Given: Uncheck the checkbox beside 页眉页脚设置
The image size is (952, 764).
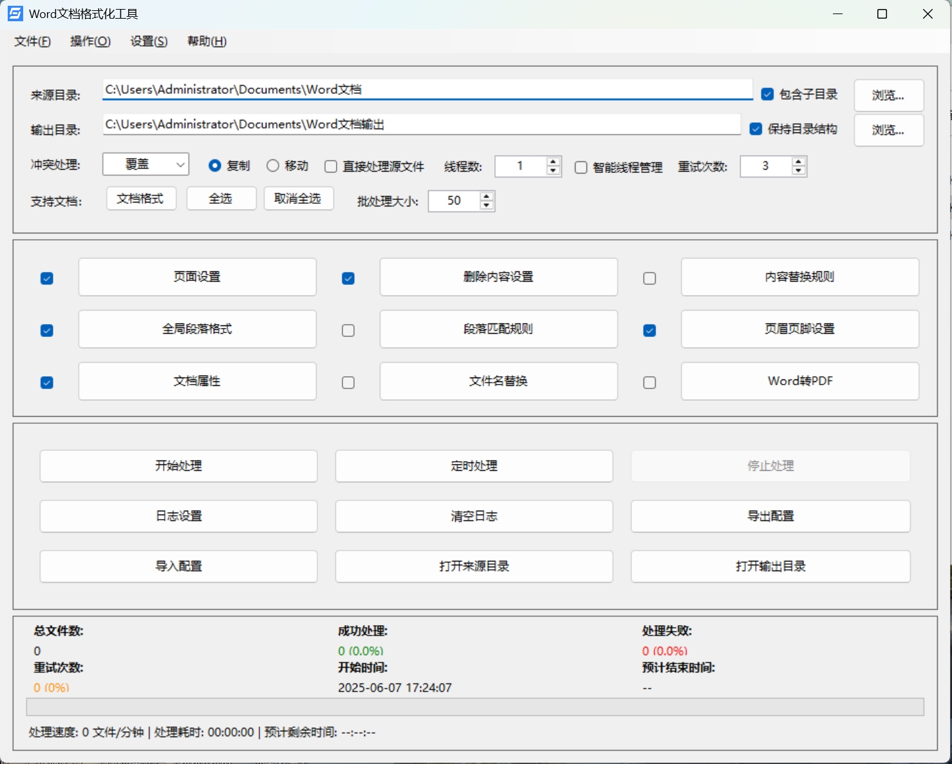Looking at the screenshot, I should pyautogui.click(x=649, y=331).
